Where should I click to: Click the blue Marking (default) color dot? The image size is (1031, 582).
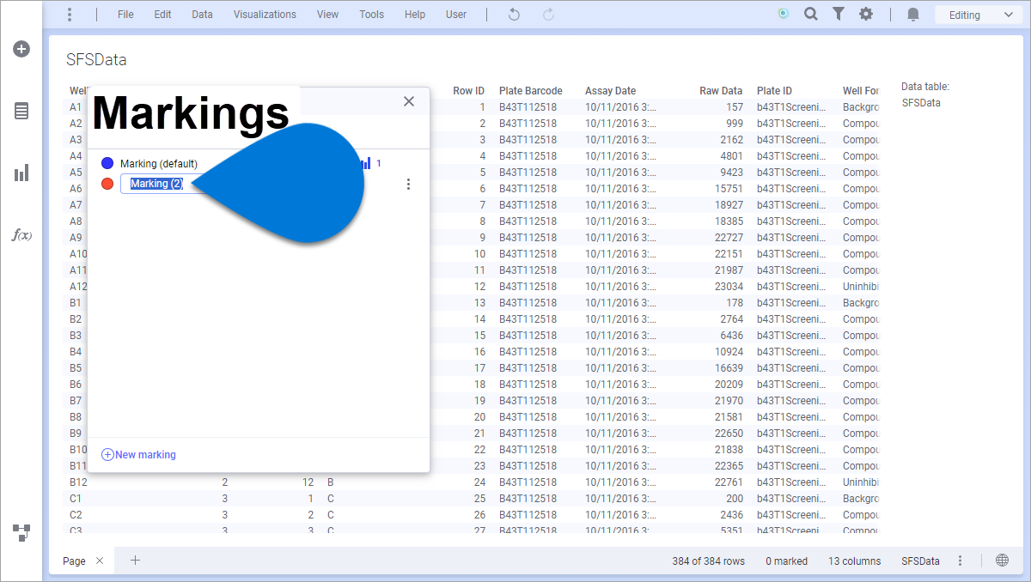[x=107, y=163]
